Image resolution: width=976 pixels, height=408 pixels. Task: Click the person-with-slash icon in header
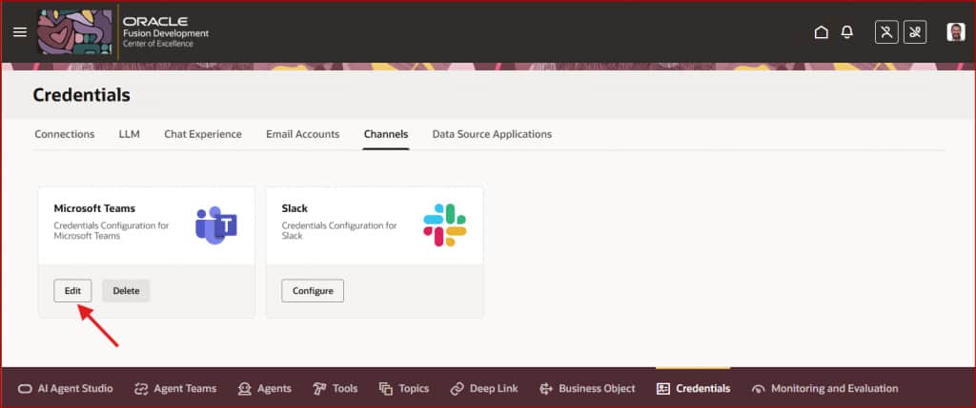[886, 32]
